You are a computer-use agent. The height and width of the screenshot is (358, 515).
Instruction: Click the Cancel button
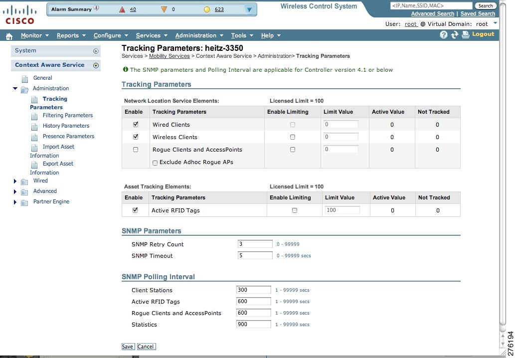pos(146,347)
